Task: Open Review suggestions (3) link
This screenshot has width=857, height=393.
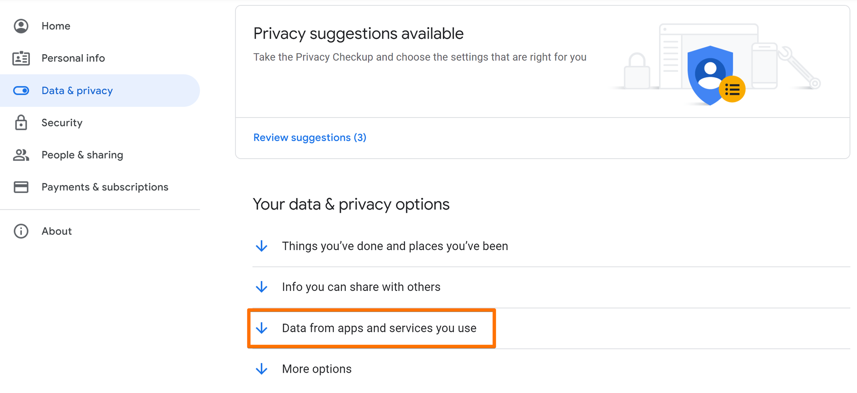Action: (x=310, y=137)
